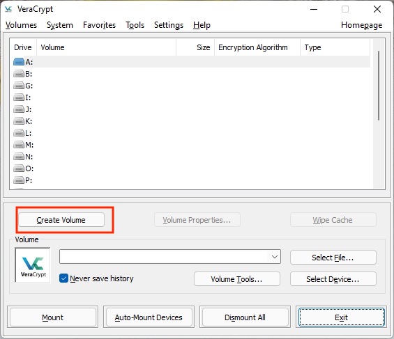Open the Favorites menu
This screenshot has height=339, width=394.
coord(99,25)
